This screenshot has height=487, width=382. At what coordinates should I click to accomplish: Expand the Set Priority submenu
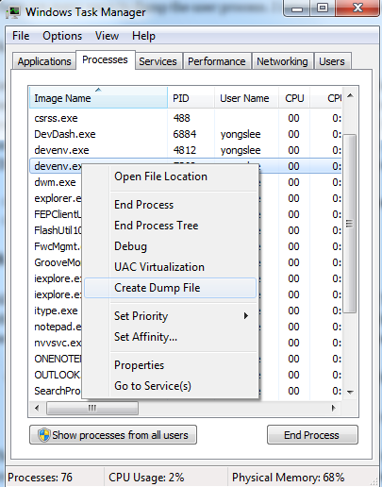pos(170,316)
